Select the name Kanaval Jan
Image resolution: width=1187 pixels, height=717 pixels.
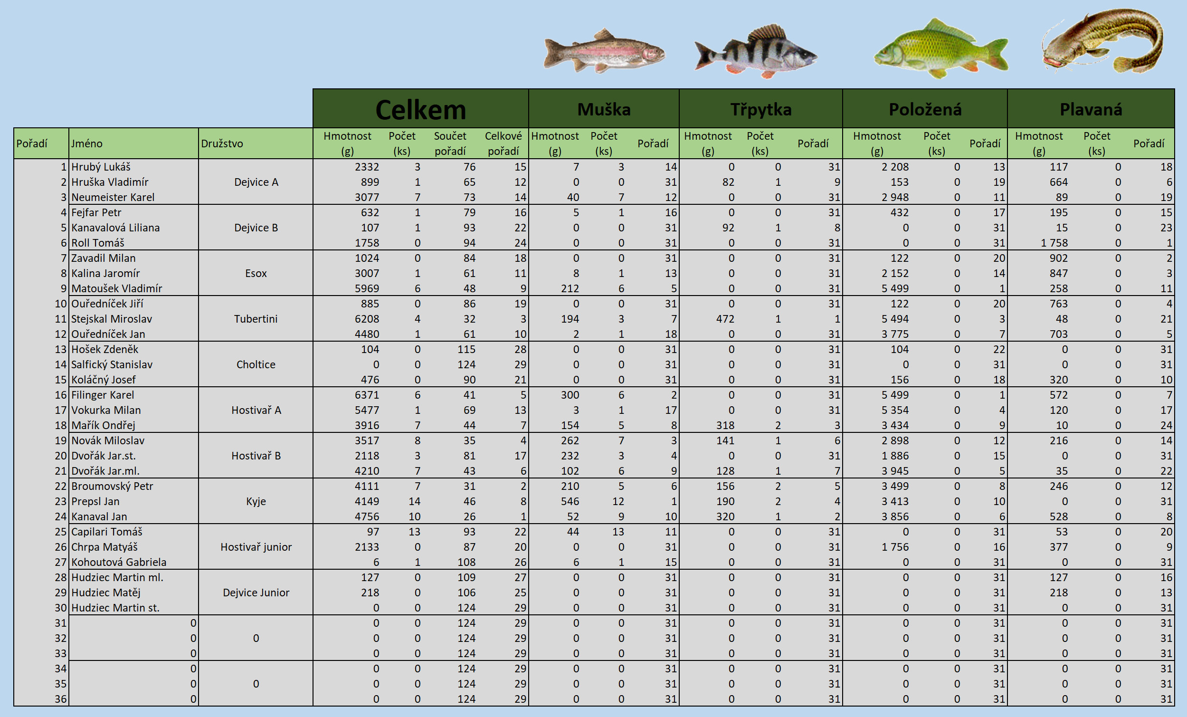[x=99, y=516]
